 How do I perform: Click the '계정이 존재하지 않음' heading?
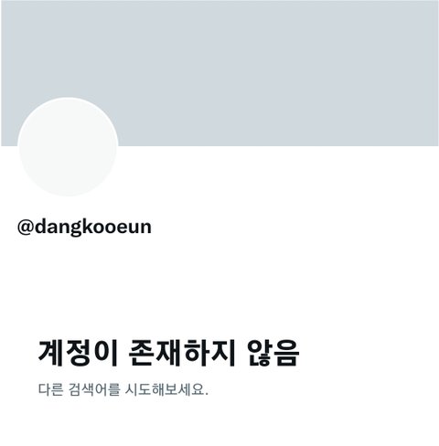168,353
